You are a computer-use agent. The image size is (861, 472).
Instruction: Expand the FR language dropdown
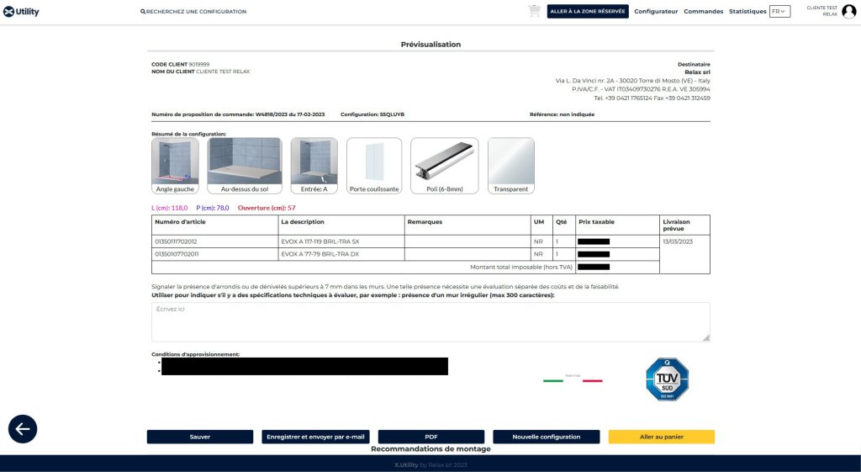[779, 12]
